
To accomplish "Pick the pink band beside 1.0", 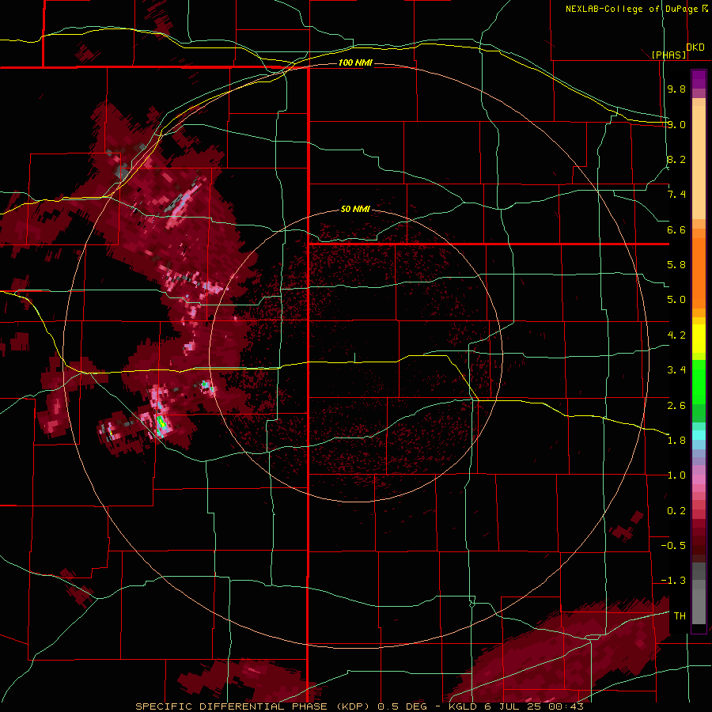I will pos(699,479).
